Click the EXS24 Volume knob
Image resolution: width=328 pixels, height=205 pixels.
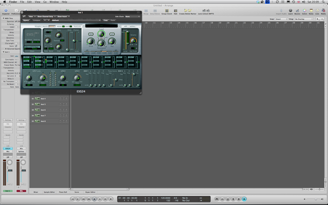click(x=133, y=41)
